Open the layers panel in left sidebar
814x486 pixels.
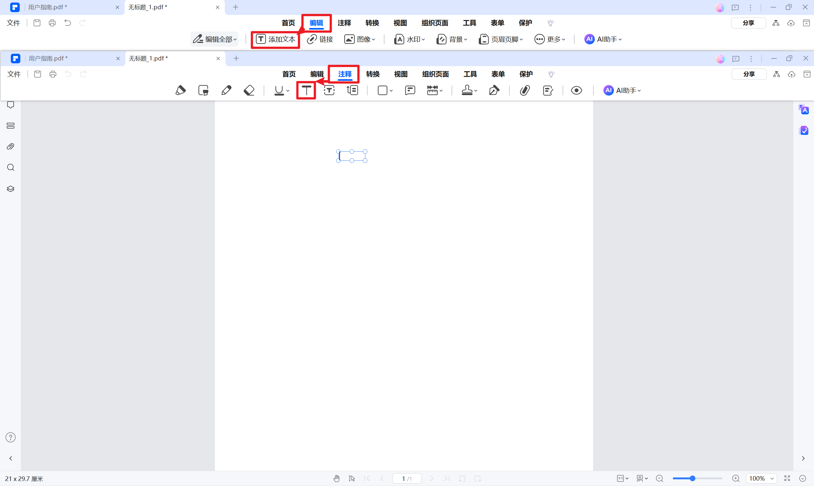pyautogui.click(x=10, y=189)
